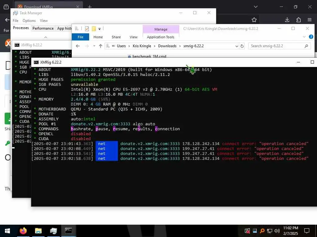
Task: Click the search magnifier icon in Explorer
Action: (x=306, y=46)
